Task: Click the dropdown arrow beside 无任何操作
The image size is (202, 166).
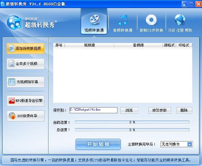Action: click(x=190, y=144)
